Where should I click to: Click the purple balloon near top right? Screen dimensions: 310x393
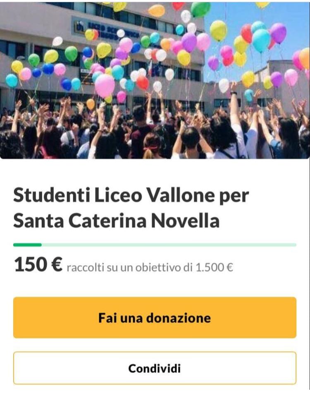coord(278,33)
